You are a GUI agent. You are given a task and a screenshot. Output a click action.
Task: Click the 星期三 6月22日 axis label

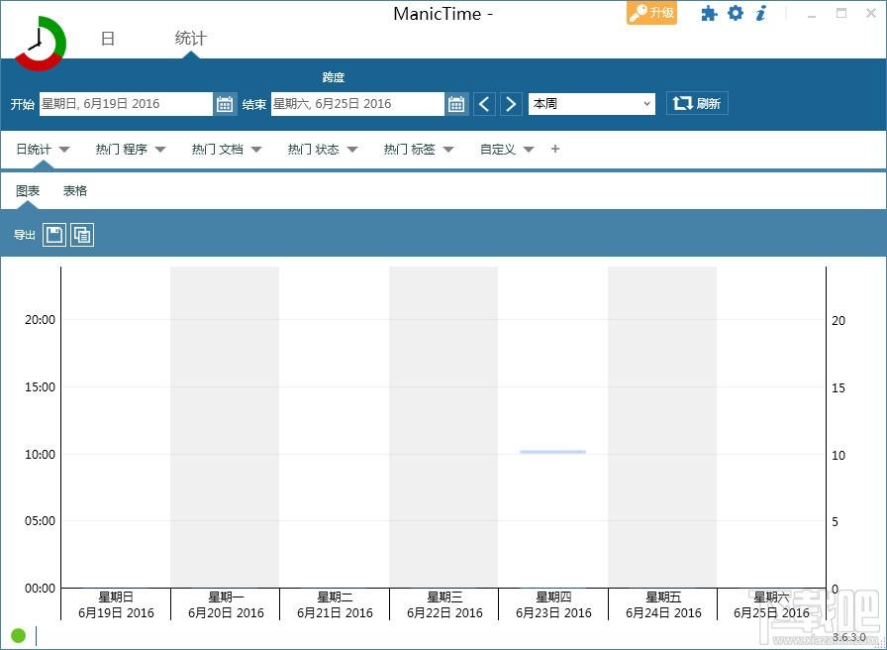pyautogui.click(x=444, y=604)
